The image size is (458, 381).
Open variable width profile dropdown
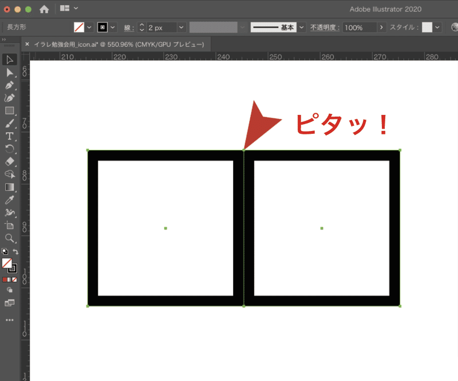coord(242,27)
